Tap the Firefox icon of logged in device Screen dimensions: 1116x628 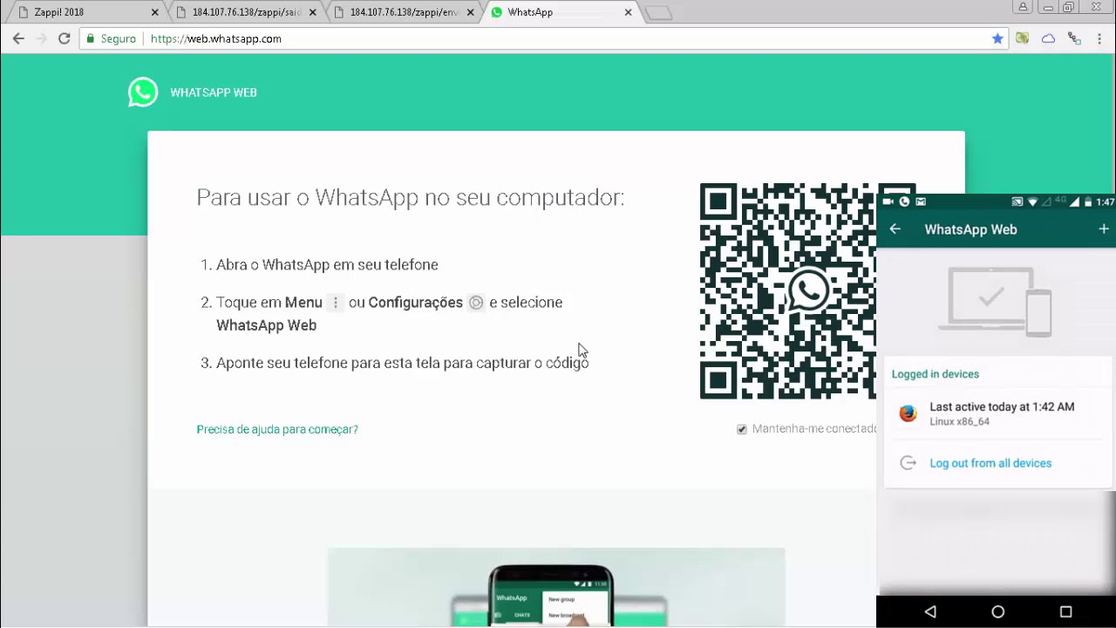(908, 413)
